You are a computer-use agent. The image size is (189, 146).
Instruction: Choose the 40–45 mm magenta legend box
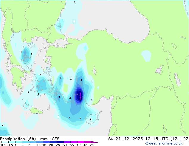coord(81,142)
